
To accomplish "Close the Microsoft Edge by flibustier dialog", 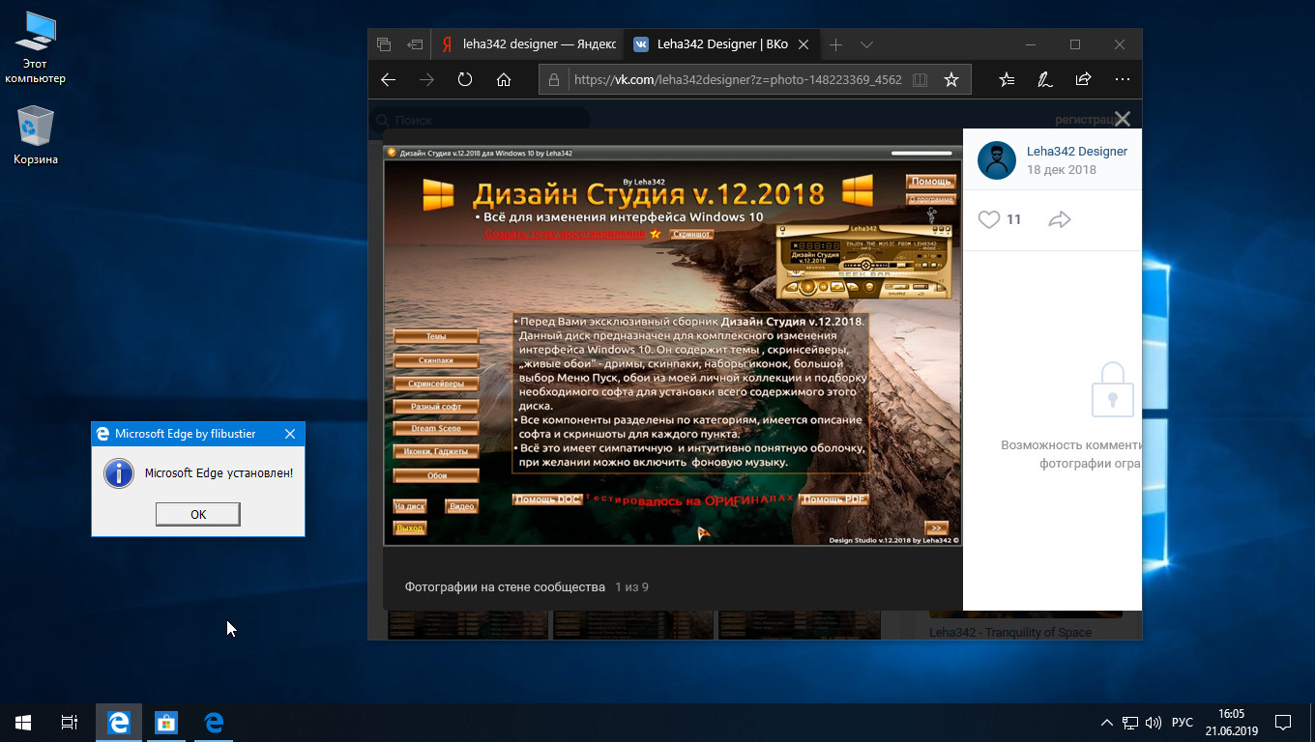I will click(x=290, y=434).
